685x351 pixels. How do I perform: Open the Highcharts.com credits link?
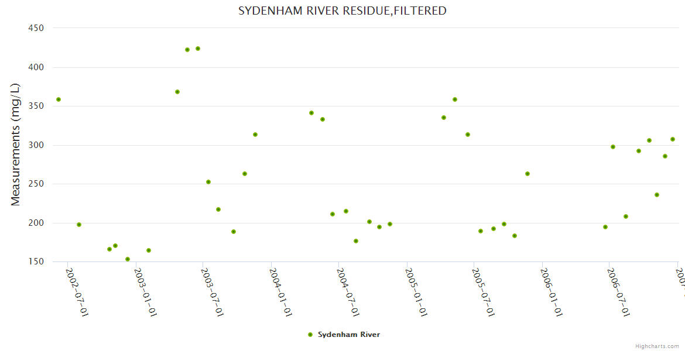657,346
